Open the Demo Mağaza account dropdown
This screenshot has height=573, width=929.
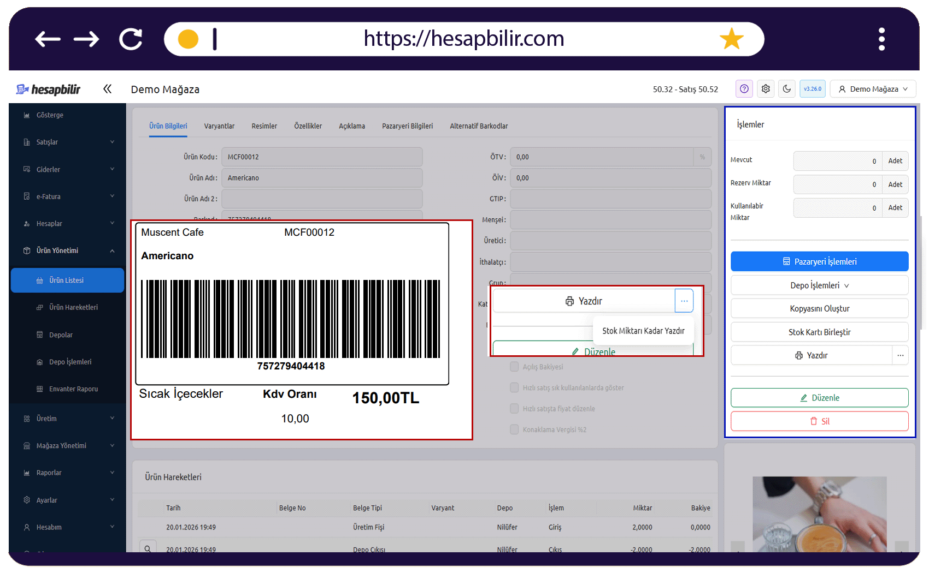pyautogui.click(x=873, y=89)
